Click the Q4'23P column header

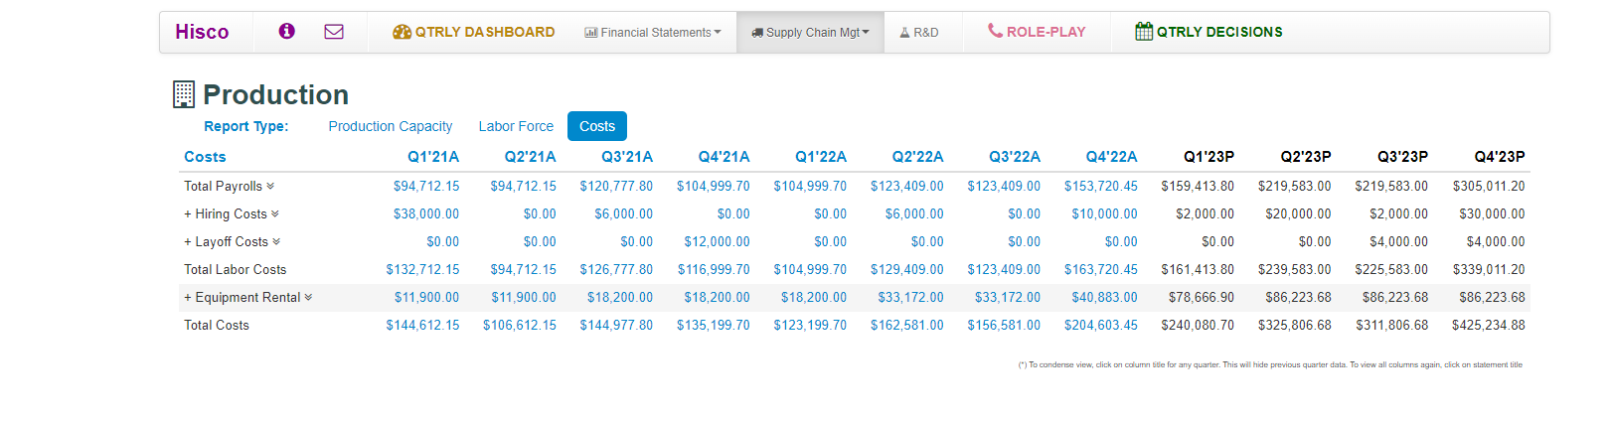click(1499, 157)
